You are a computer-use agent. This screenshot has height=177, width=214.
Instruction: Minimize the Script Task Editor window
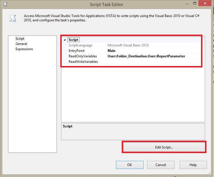[187, 4]
